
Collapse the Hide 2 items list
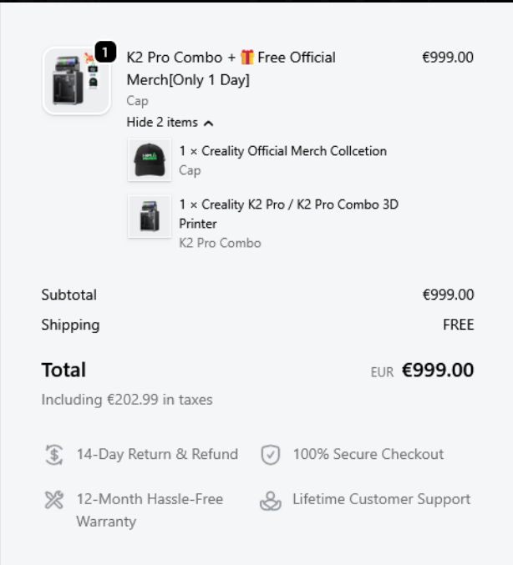click(163, 123)
